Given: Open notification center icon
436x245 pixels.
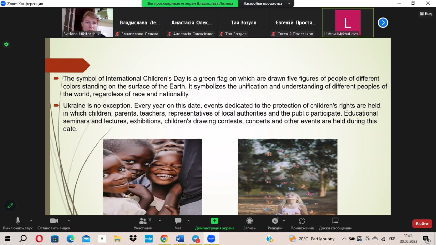Looking at the screenshot, I should pyautogui.click(x=426, y=239).
